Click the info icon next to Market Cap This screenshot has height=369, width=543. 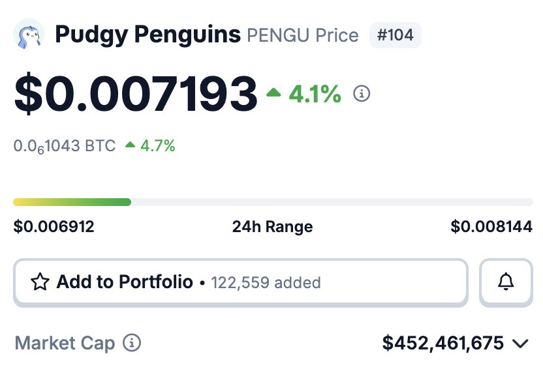click(x=132, y=343)
